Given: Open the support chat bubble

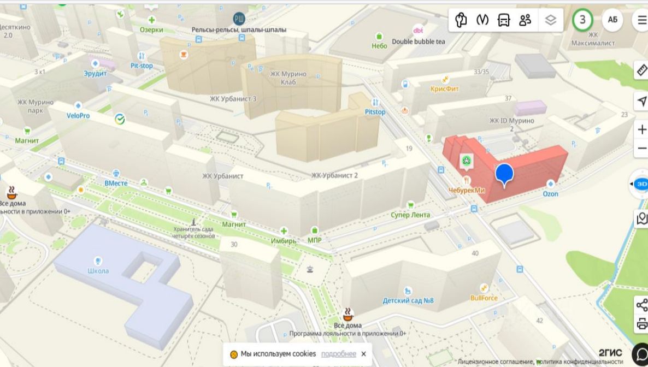Looking at the screenshot, I should pyautogui.click(x=641, y=354).
